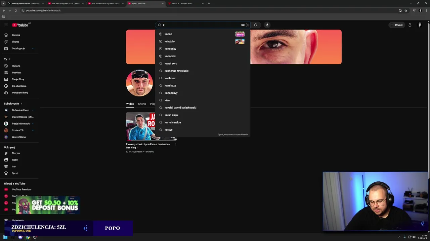Screen dimensions: 430x241
Task: Expand the Subskrypcje section header
Action: (13, 104)
